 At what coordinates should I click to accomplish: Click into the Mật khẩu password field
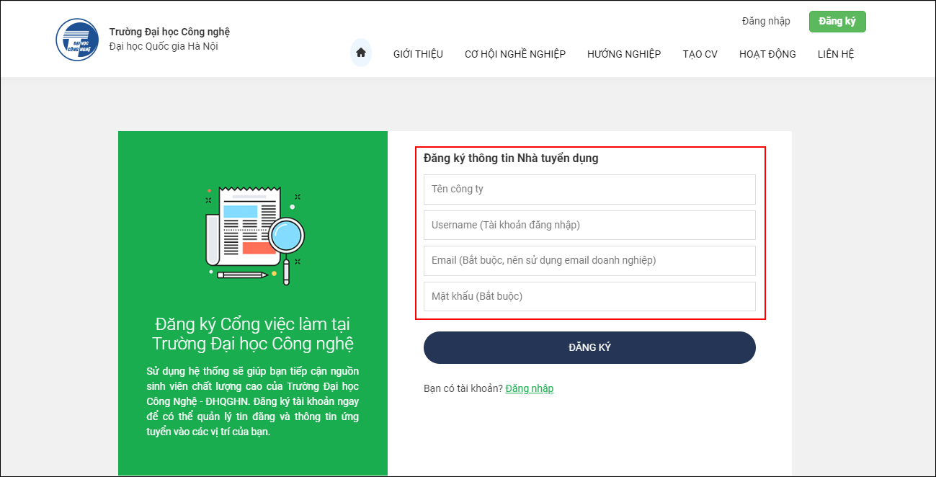[x=589, y=296]
